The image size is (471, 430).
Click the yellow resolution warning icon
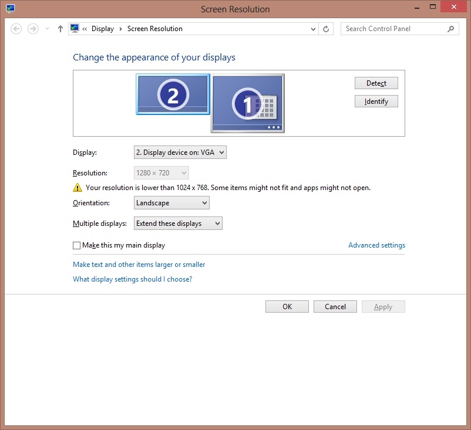pyautogui.click(x=78, y=188)
